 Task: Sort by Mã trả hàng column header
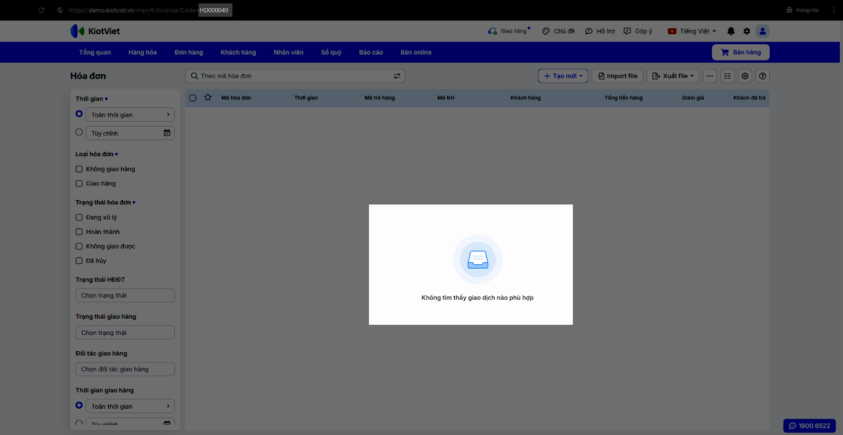point(379,98)
